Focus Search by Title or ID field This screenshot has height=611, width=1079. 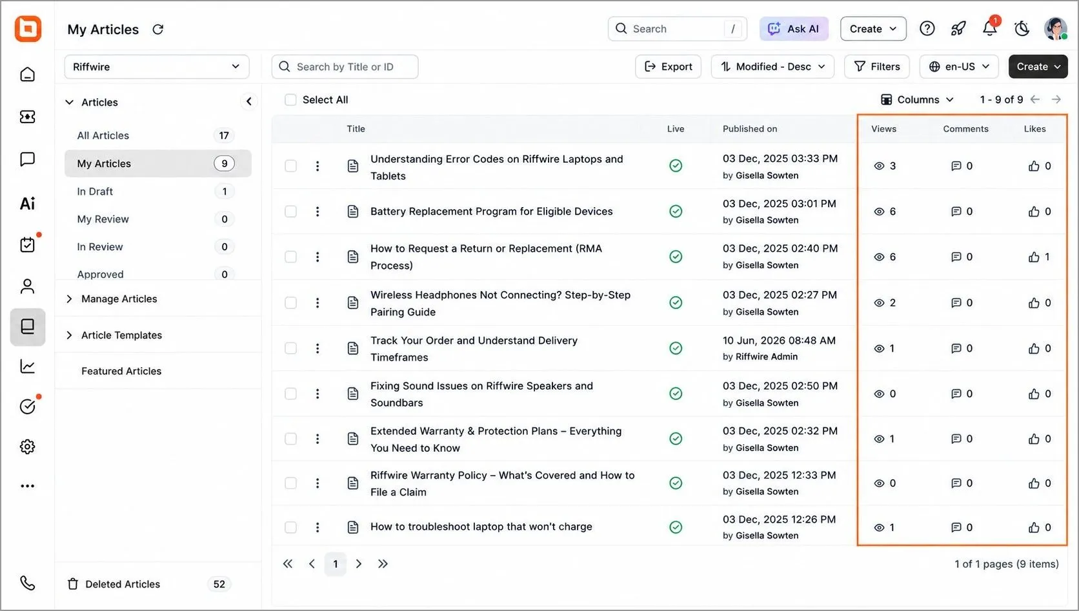(x=345, y=66)
